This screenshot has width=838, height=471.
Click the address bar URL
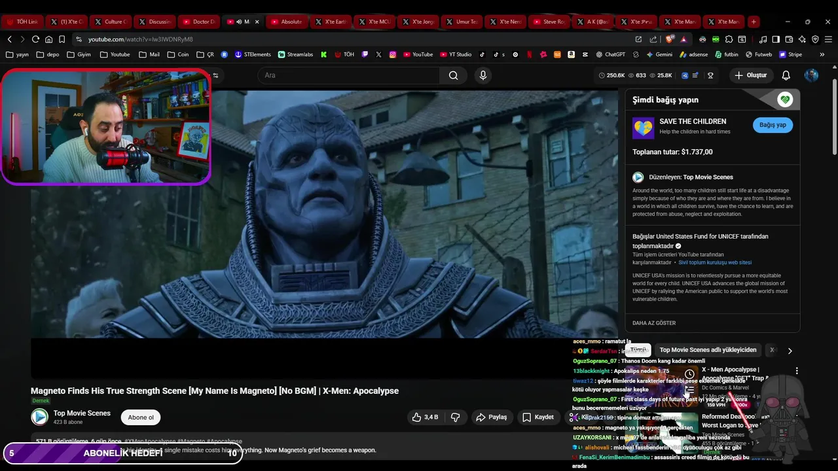pos(141,39)
